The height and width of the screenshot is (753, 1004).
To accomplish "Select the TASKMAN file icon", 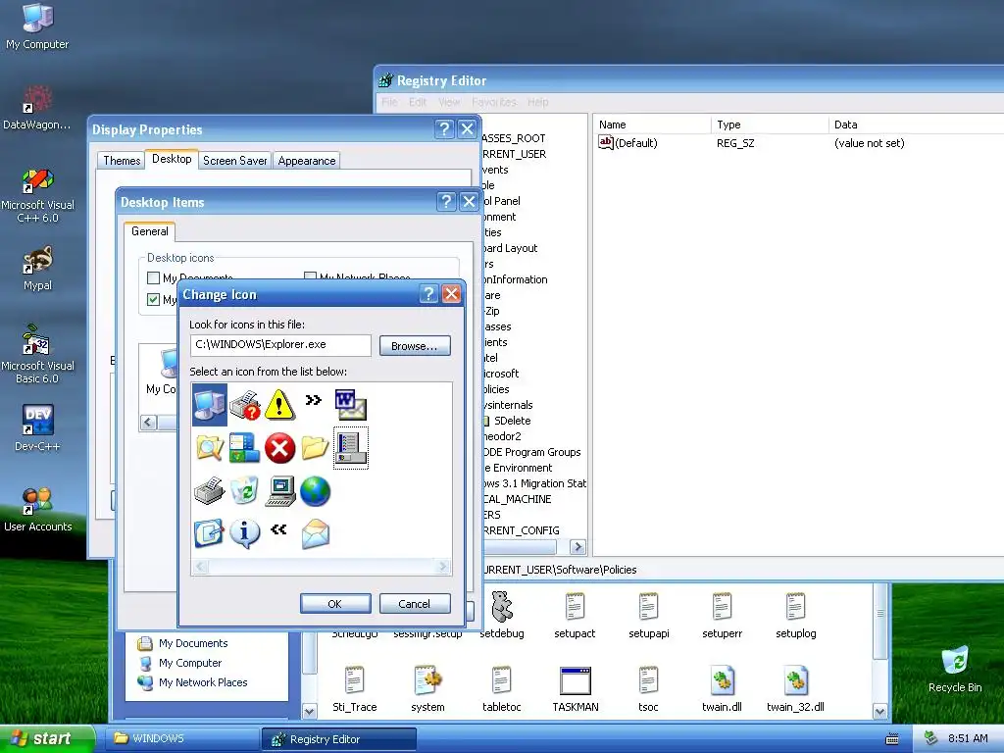I will point(575,689).
